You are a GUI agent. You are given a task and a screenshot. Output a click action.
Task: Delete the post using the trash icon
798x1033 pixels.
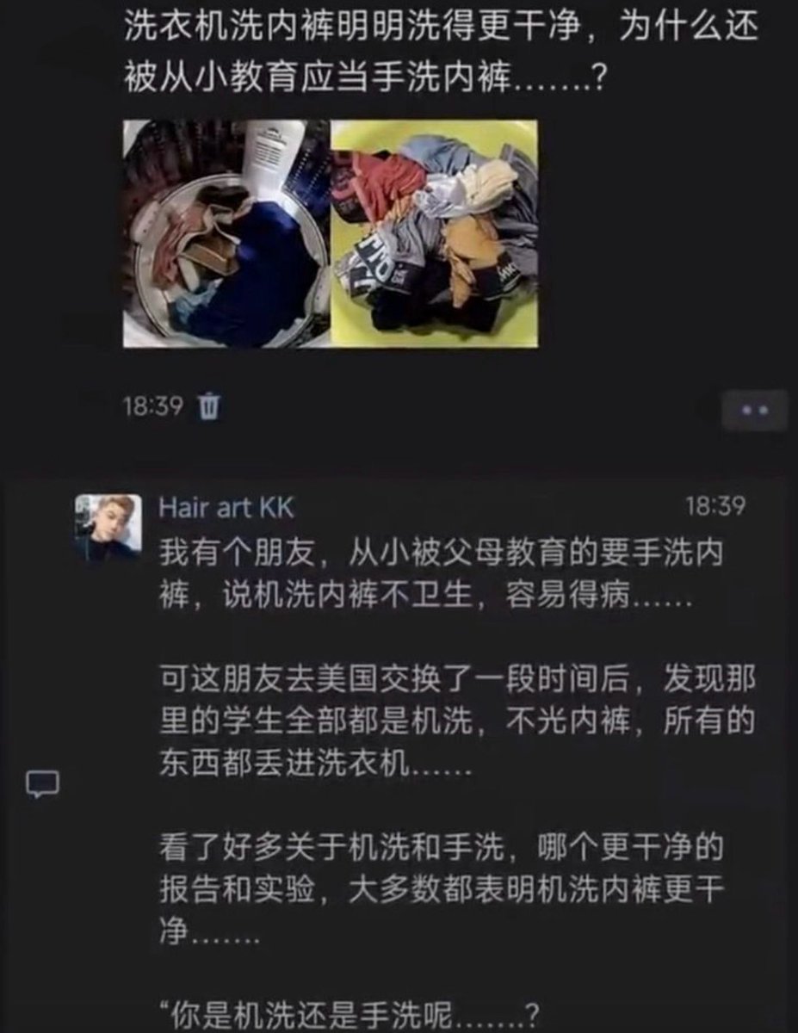tap(208, 405)
